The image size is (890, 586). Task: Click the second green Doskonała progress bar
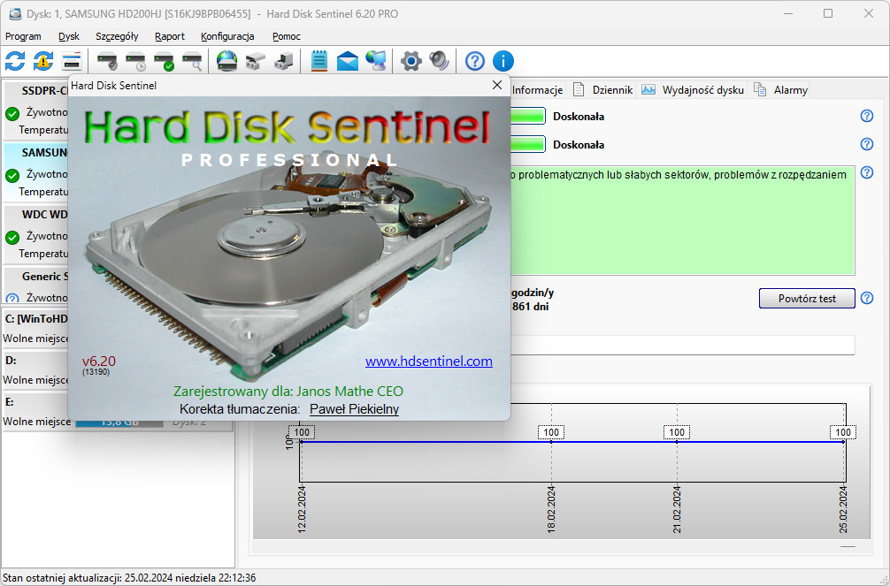coord(528,145)
